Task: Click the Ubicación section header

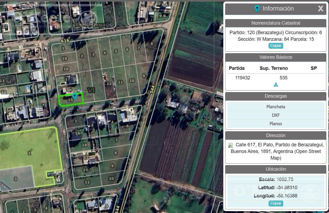Action: click(x=276, y=169)
